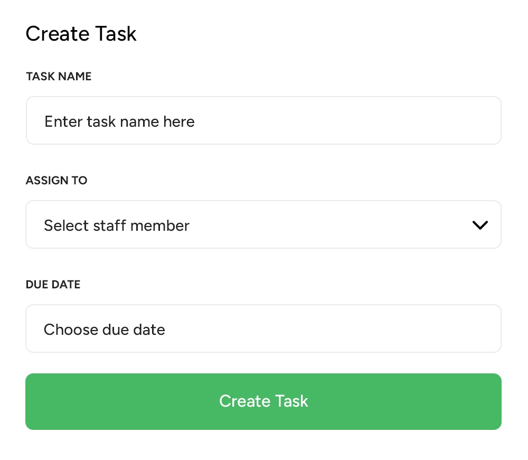The height and width of the screenshot is (460, 528).
Task: Expand the Assign To staff list
Action: (x=263, y=225)
